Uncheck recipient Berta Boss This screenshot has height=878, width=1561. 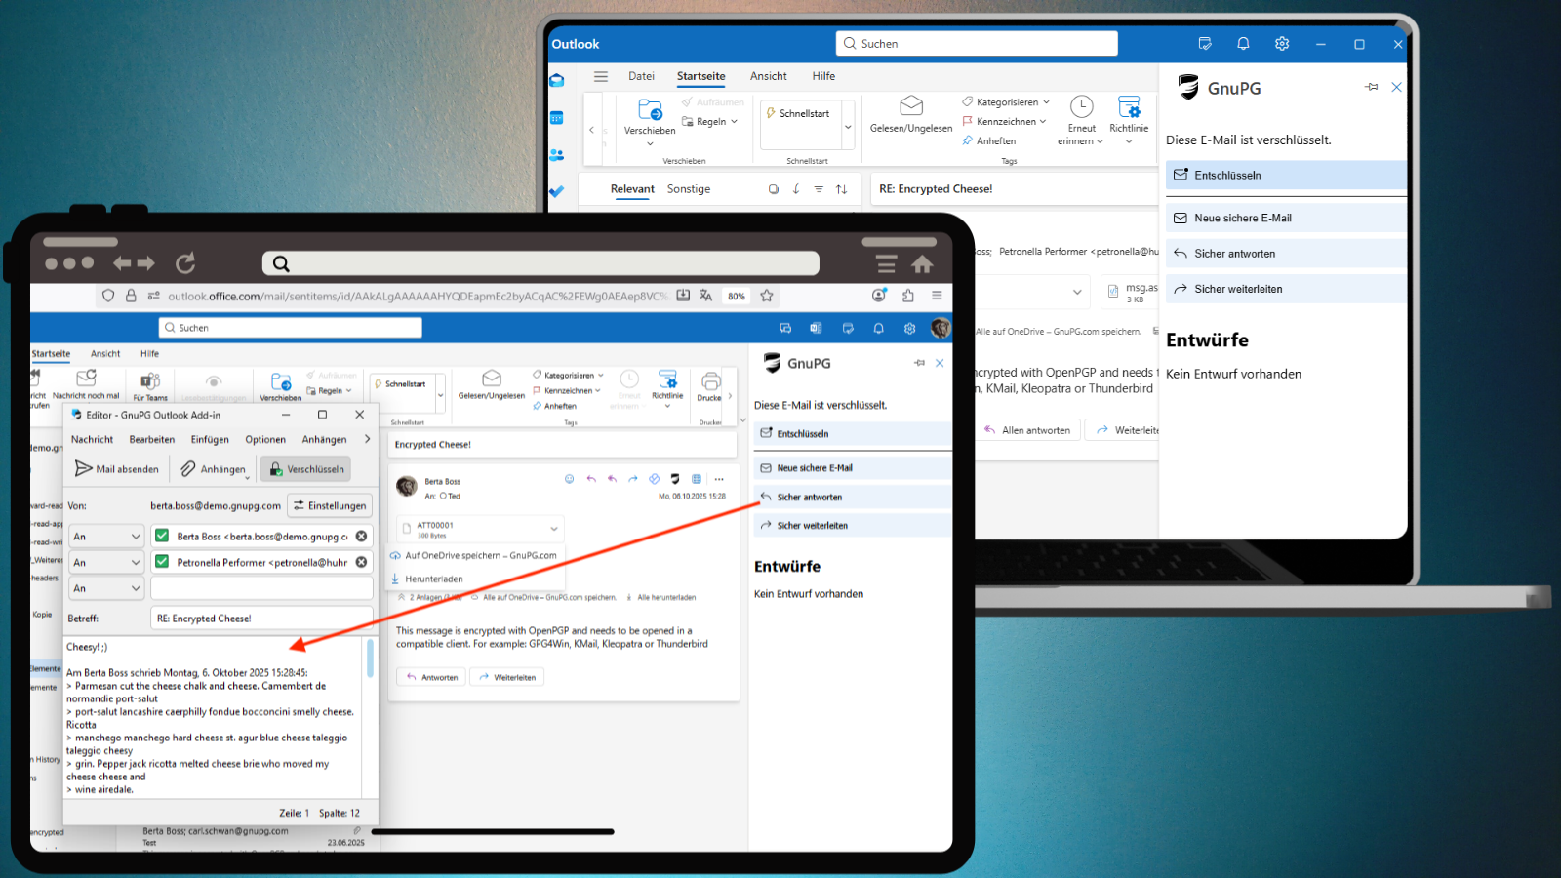pyautogui.click(x=161, y=536)
